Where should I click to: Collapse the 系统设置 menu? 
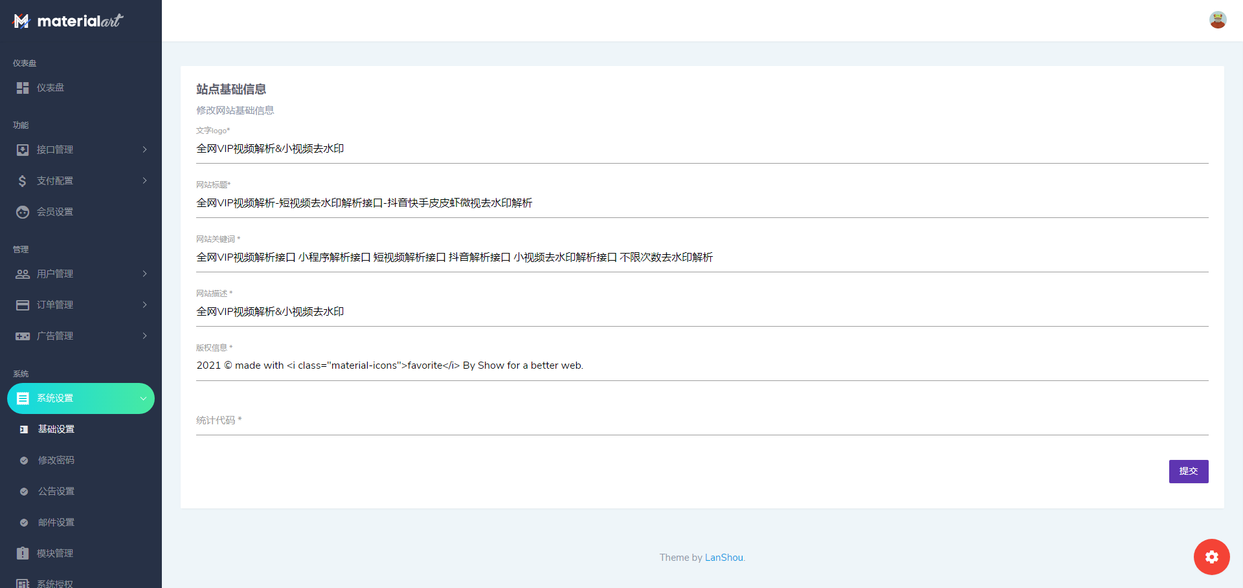click(x=143, y=398)
